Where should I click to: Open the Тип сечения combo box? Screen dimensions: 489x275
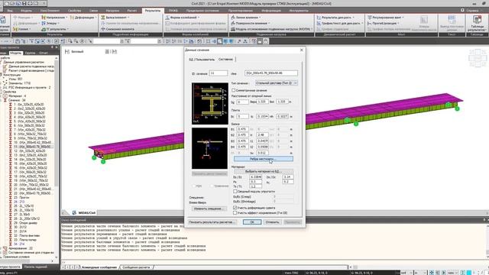(276, 83)
